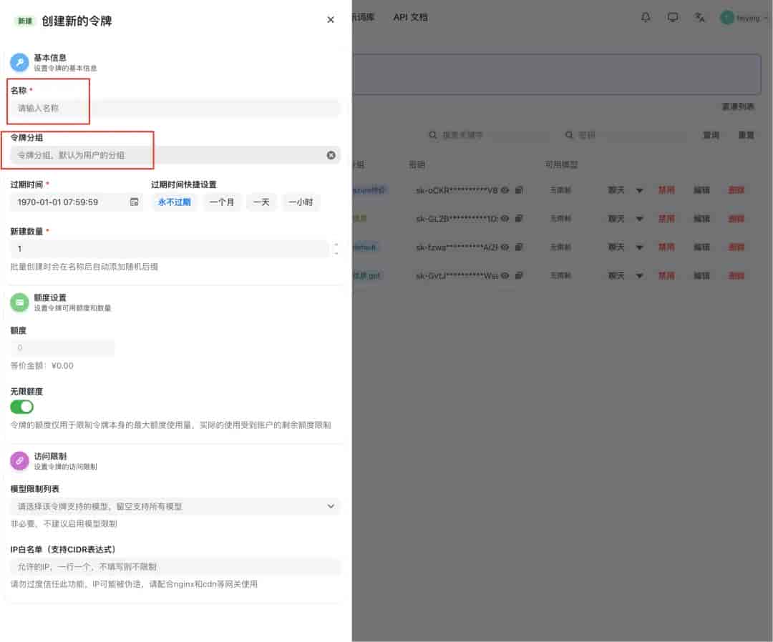Disable the sk-oCKR token via 禁用

pyautogui.click(x=666, y=190)
